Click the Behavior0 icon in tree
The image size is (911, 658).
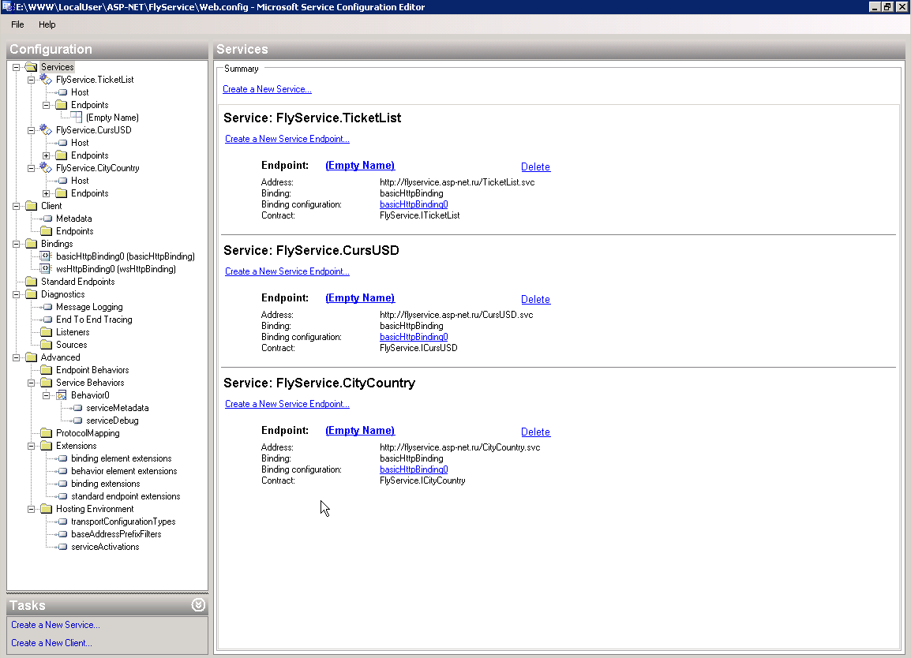62,395
